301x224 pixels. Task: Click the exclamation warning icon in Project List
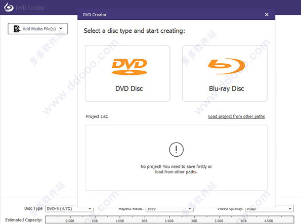point(176,149)
